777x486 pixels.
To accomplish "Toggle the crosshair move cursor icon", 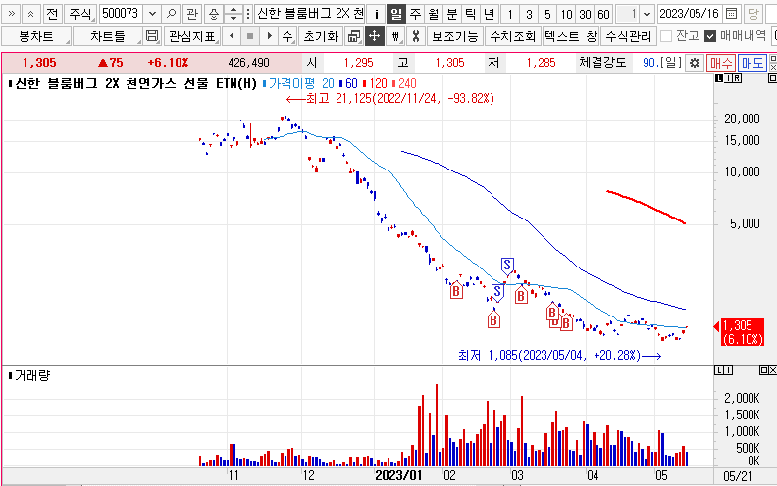I will click(374, 36).
